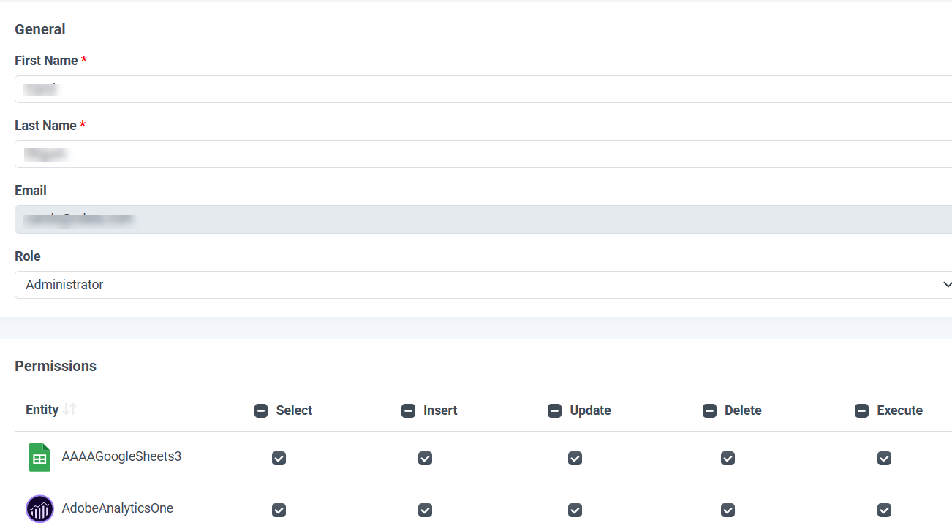Click the chevron on the Role selector
The image size is (952, 528).
pos(947,284)
